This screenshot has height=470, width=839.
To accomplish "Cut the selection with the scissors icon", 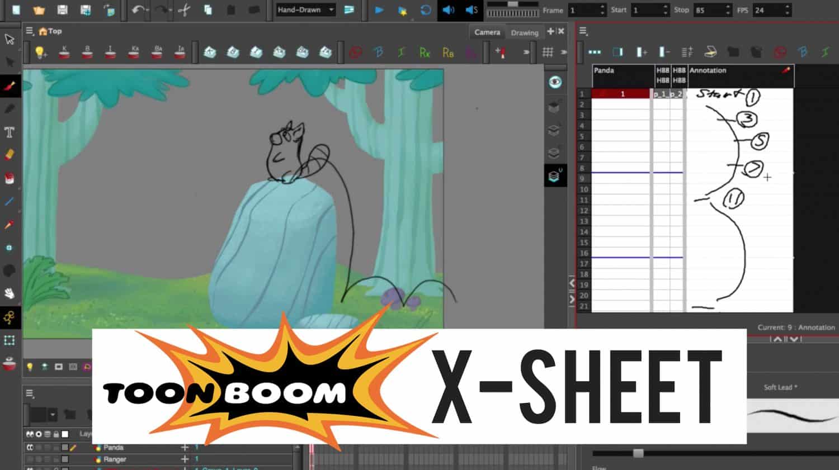I will (x=184, y=10).
